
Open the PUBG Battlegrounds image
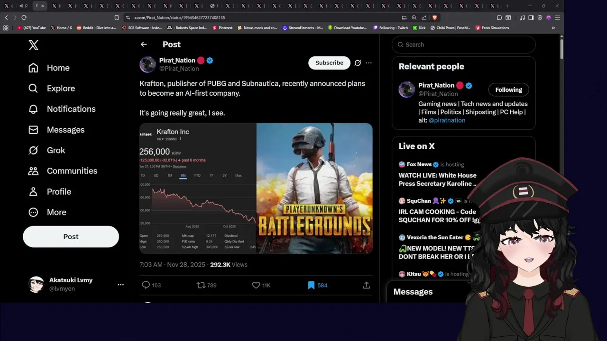(x=314, y=188)
